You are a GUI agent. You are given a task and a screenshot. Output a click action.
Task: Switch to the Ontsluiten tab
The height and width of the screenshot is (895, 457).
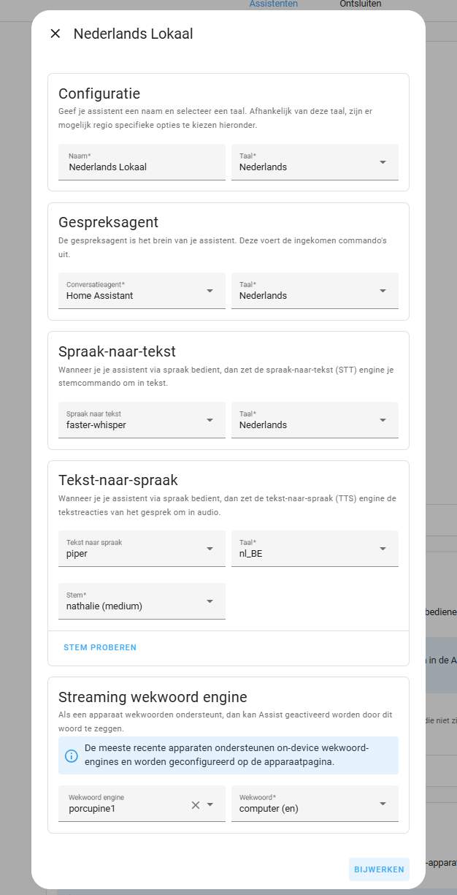pos(361,4)
